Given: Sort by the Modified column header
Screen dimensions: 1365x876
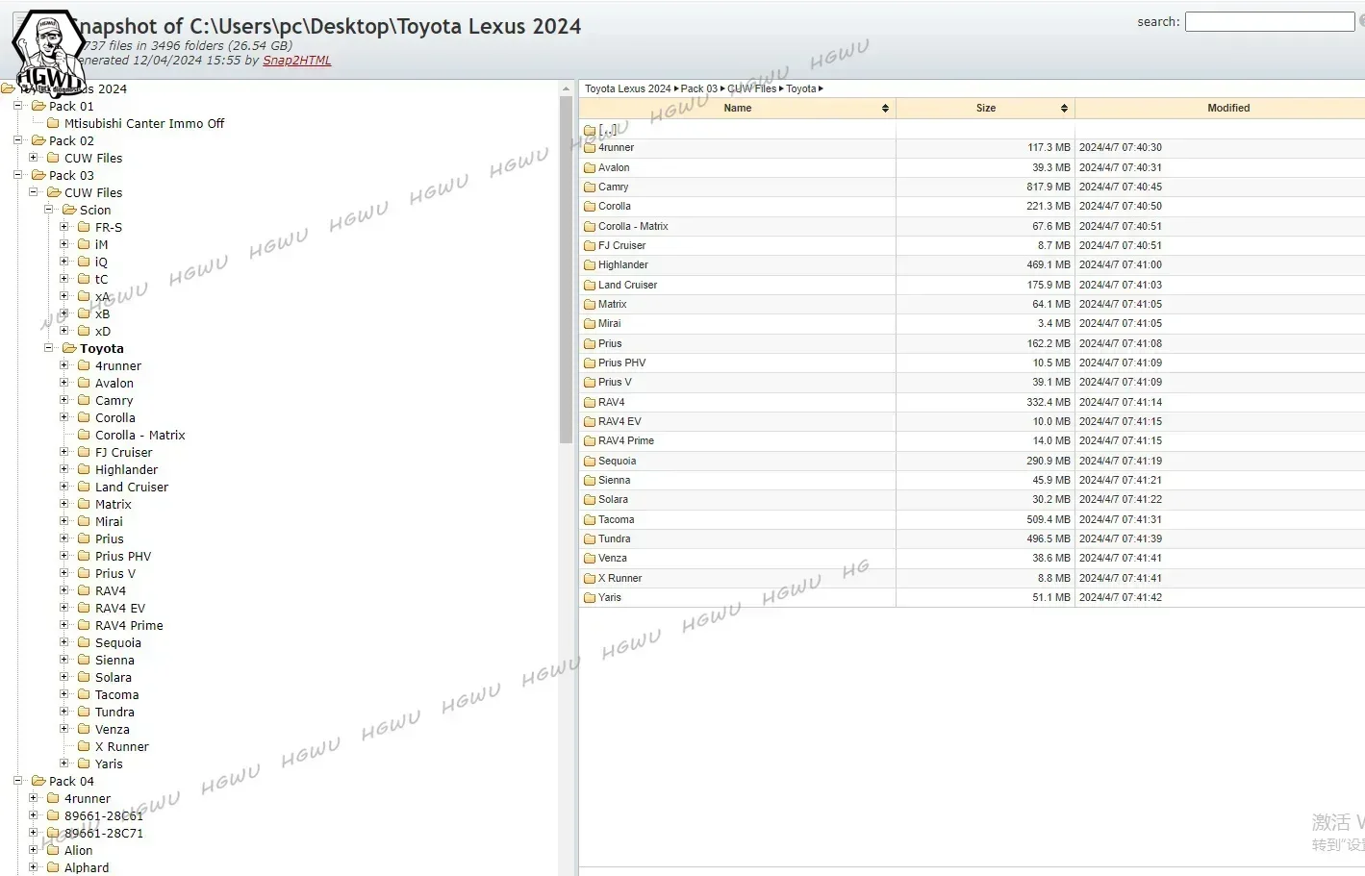Looking at the screenshot, I should (x=1227, y=109).
